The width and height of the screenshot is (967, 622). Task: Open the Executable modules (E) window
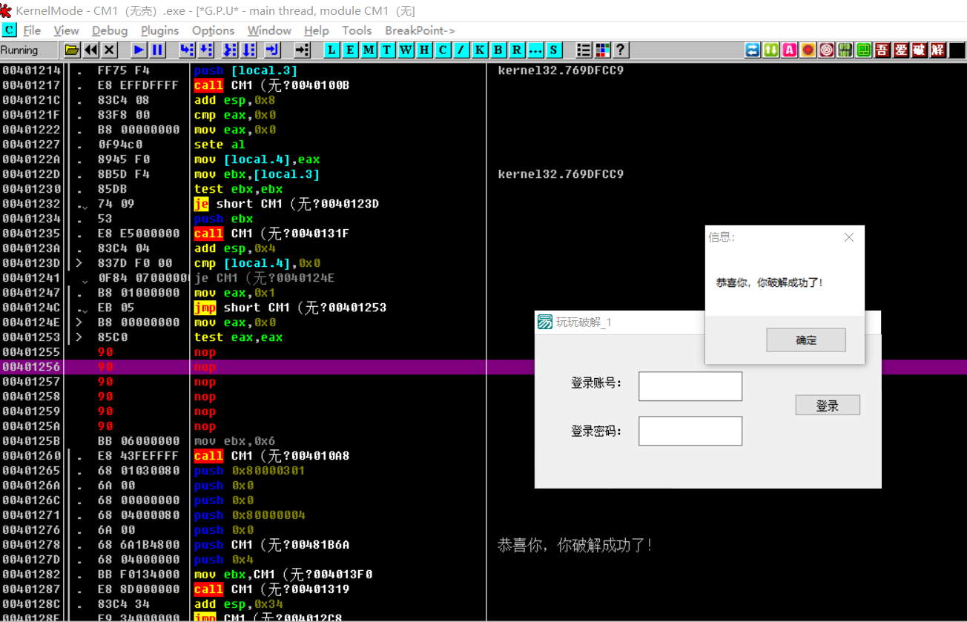tap(350, 50)
